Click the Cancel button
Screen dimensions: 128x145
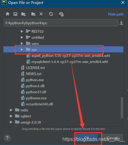pyautogui.click(x=112, y=138)
